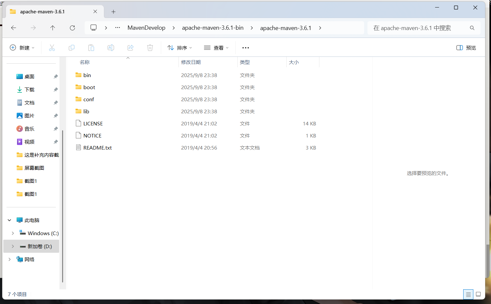
Task: Expand the 新加卷 (D:) drive node
Action: tap(13, 246)
